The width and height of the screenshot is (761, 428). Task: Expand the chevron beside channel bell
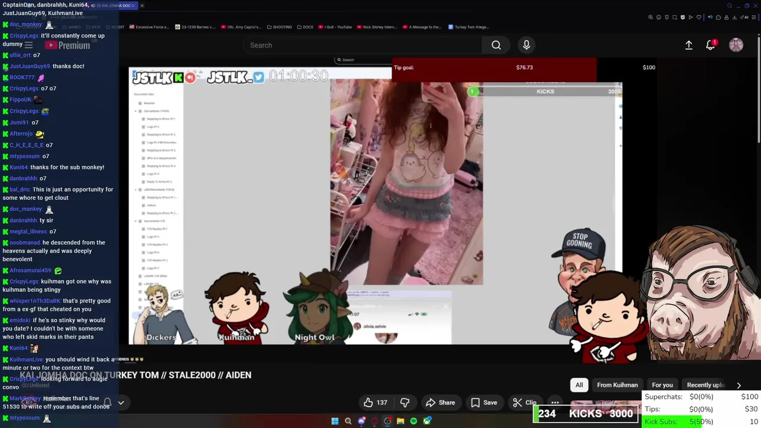click(x=121, y=402)
